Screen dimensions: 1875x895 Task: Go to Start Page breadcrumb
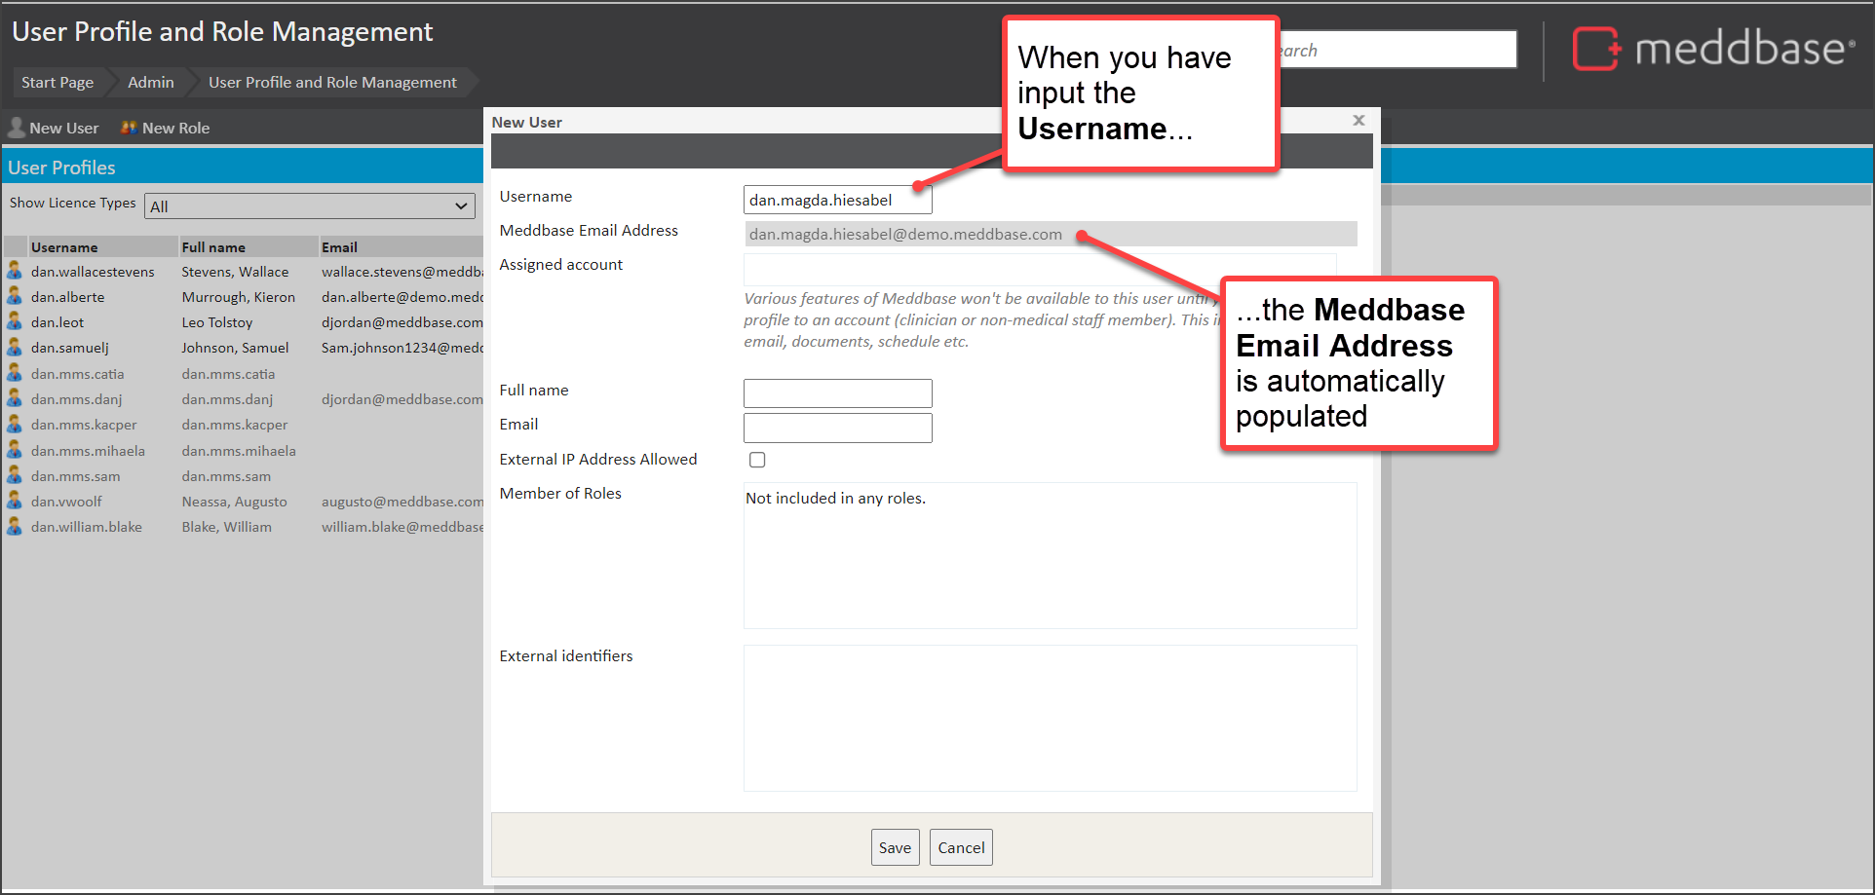pos(57,83)
